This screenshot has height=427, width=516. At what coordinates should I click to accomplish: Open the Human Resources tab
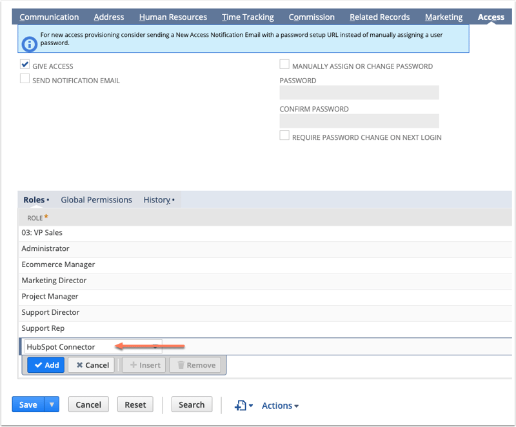coord(173,17)
